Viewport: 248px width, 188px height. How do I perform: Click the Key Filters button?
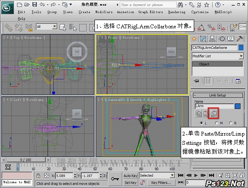[x=161, y=183]
